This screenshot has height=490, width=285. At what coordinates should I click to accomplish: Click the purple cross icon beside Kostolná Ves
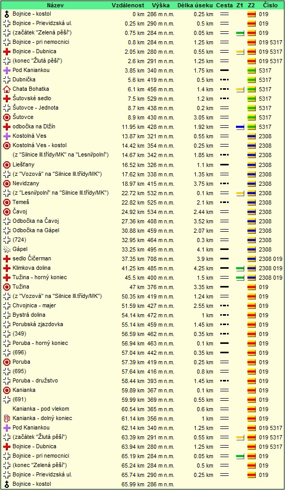coord(7,136)
